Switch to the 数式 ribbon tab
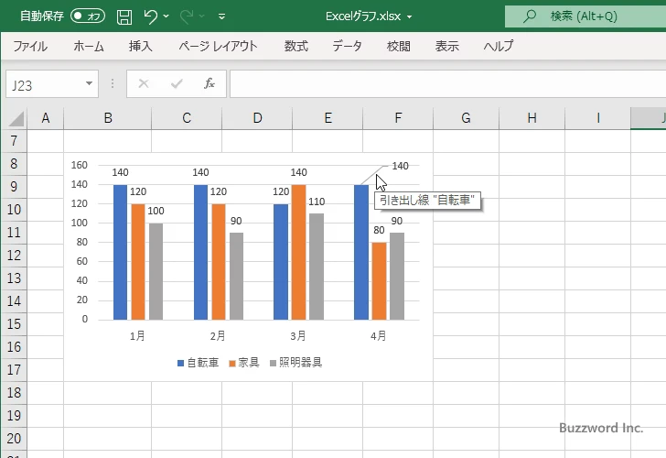666x458 pixels. coord(295,46)
